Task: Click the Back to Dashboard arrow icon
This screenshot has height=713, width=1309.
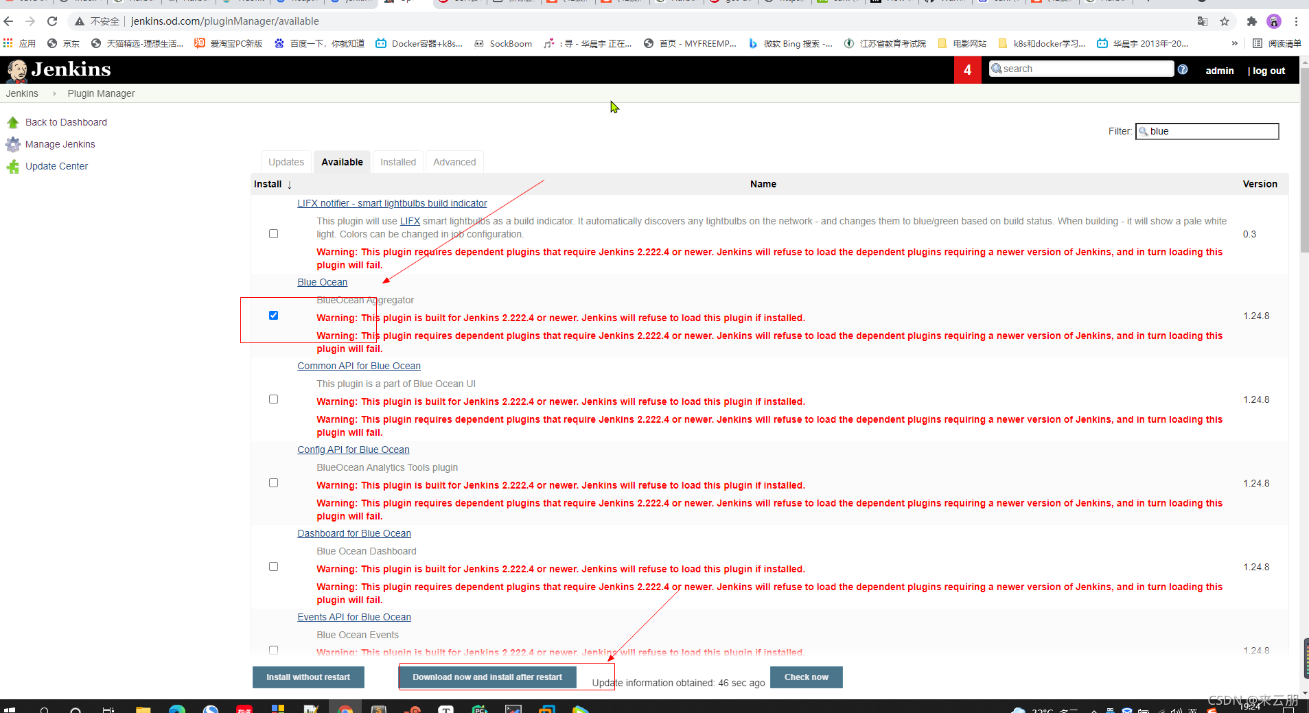Action: click(x=12, y=122)
